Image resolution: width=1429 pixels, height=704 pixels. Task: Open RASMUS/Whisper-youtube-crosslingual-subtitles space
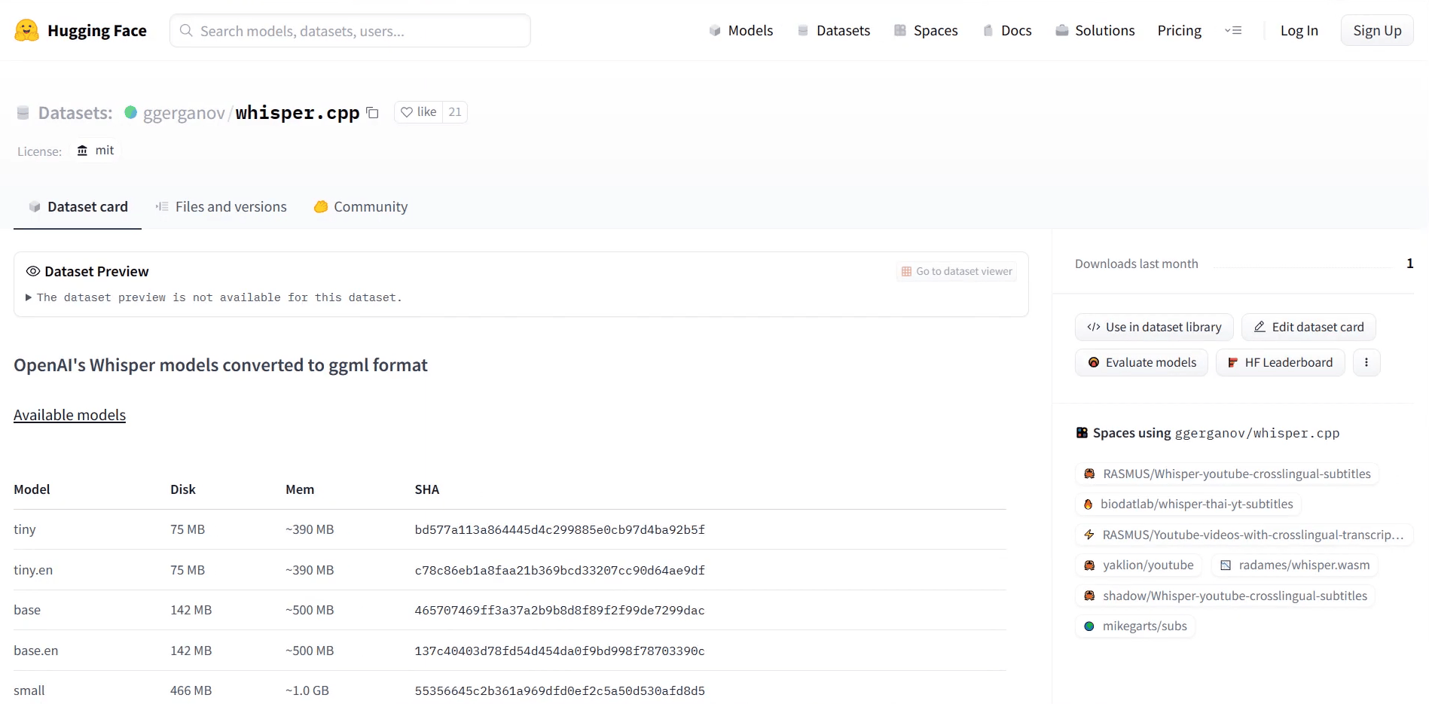click(x=1227, y=474)
